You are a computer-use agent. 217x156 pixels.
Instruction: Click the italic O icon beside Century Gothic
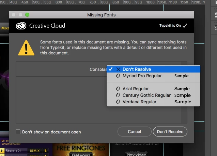118,95
